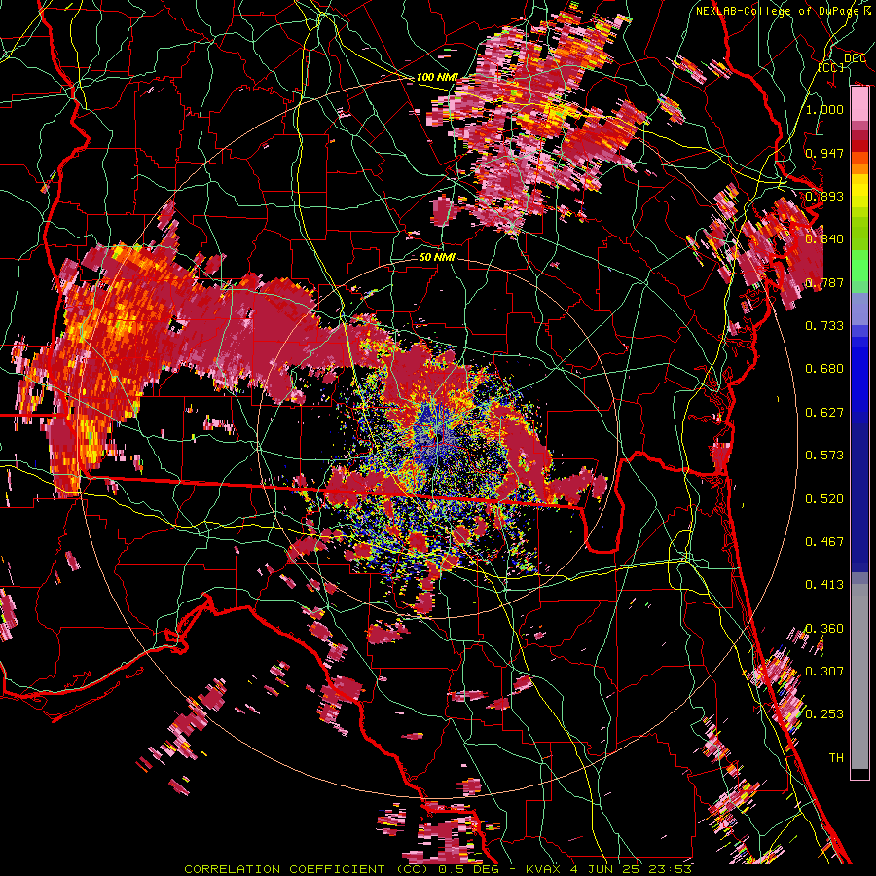Image resolution: width=876 pixels, height=876 pixels.
Task: Pick the gray segment of the color scale
Action: (859, 678)
